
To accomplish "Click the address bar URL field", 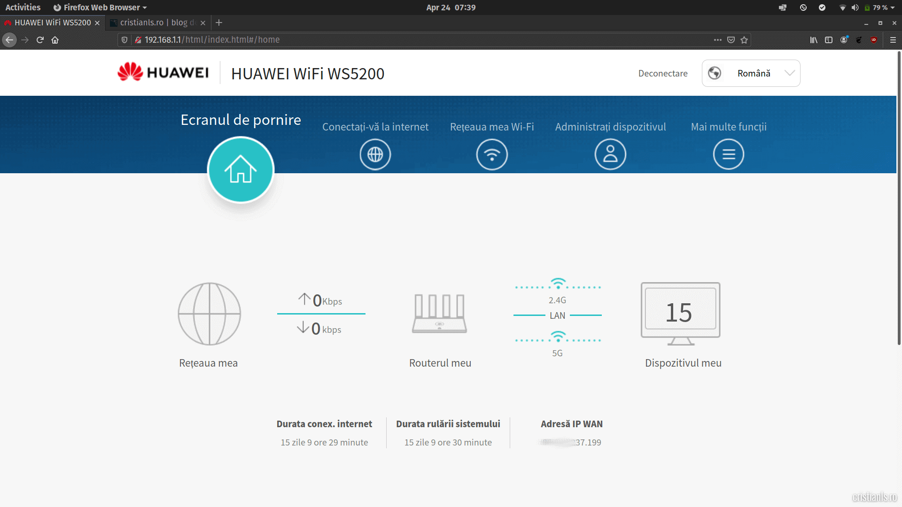I will coord(423,40).
